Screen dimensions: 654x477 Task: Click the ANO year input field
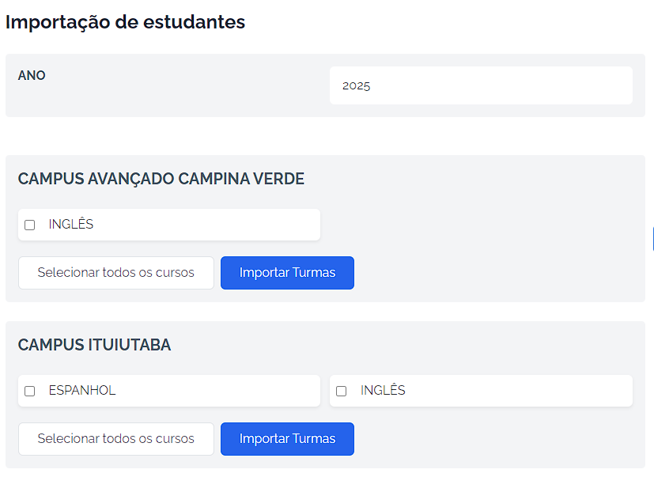[x=481, y=85]
